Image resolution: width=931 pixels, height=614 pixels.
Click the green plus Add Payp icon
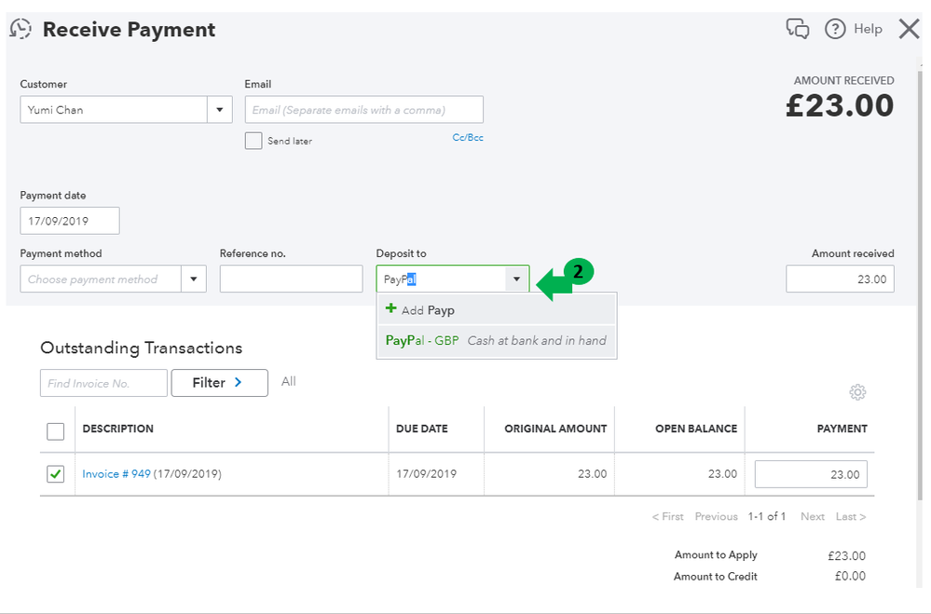(391, 309)
